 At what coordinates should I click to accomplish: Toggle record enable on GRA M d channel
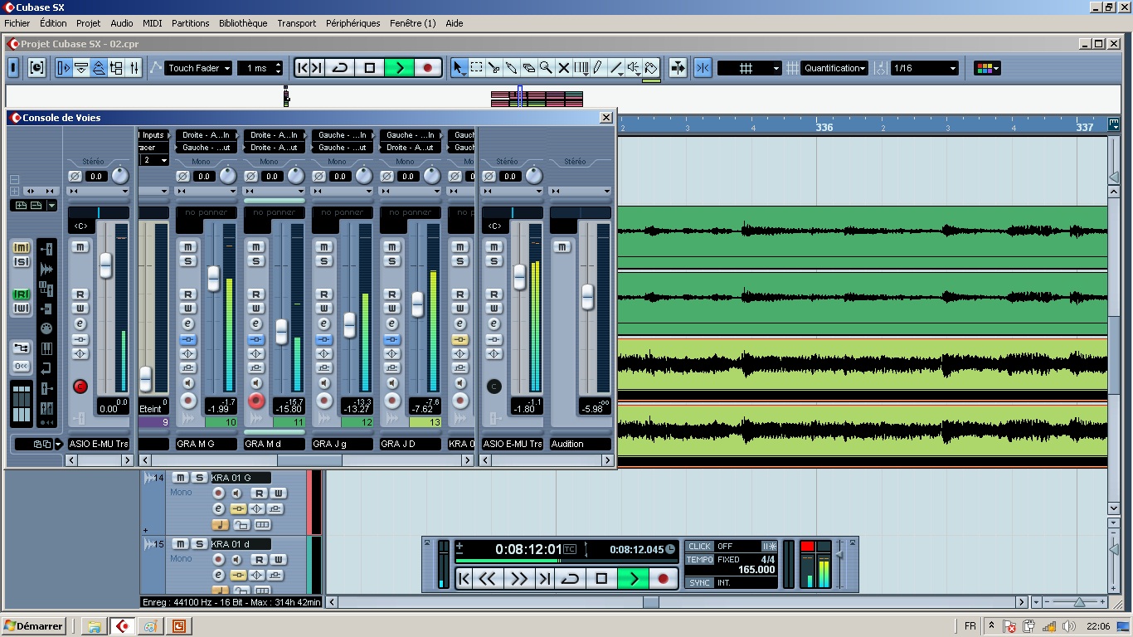click(256, 401)
